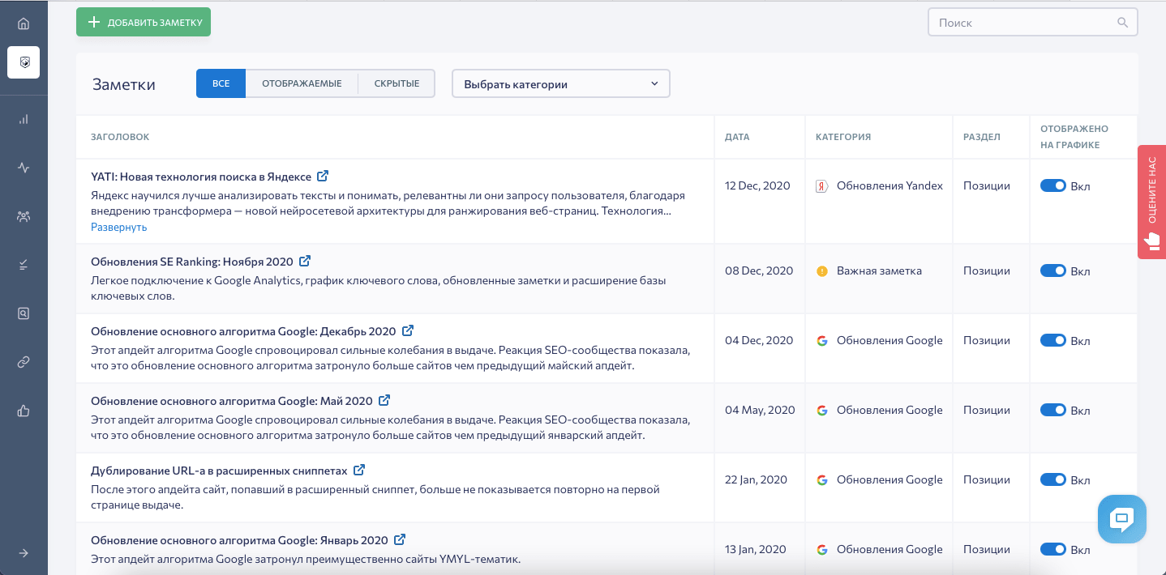Toggle graph display for Декабрь 2020 note
This screenshot has width=1166, height=575.
1052,340
